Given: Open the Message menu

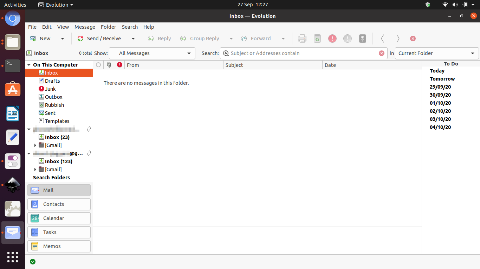Looking at the screenshot, I should point(85,27).
